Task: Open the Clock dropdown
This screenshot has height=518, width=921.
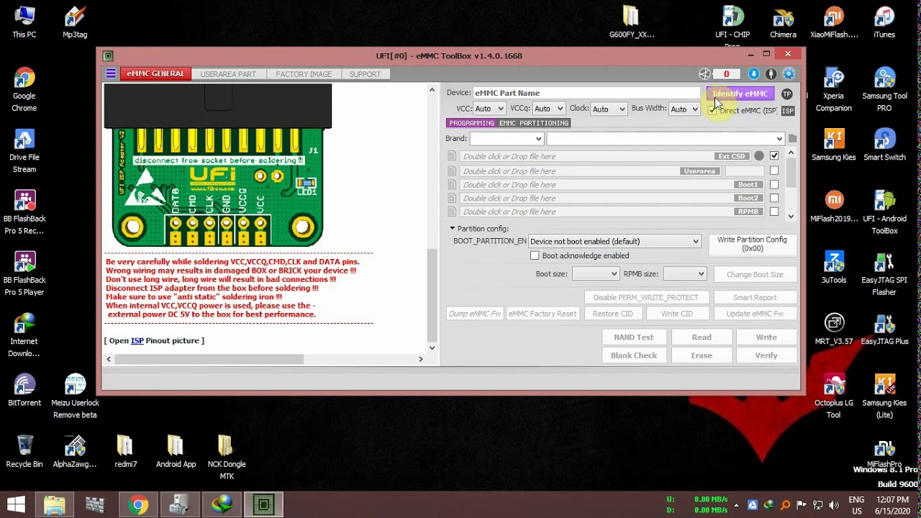Action: pos(609,109)
